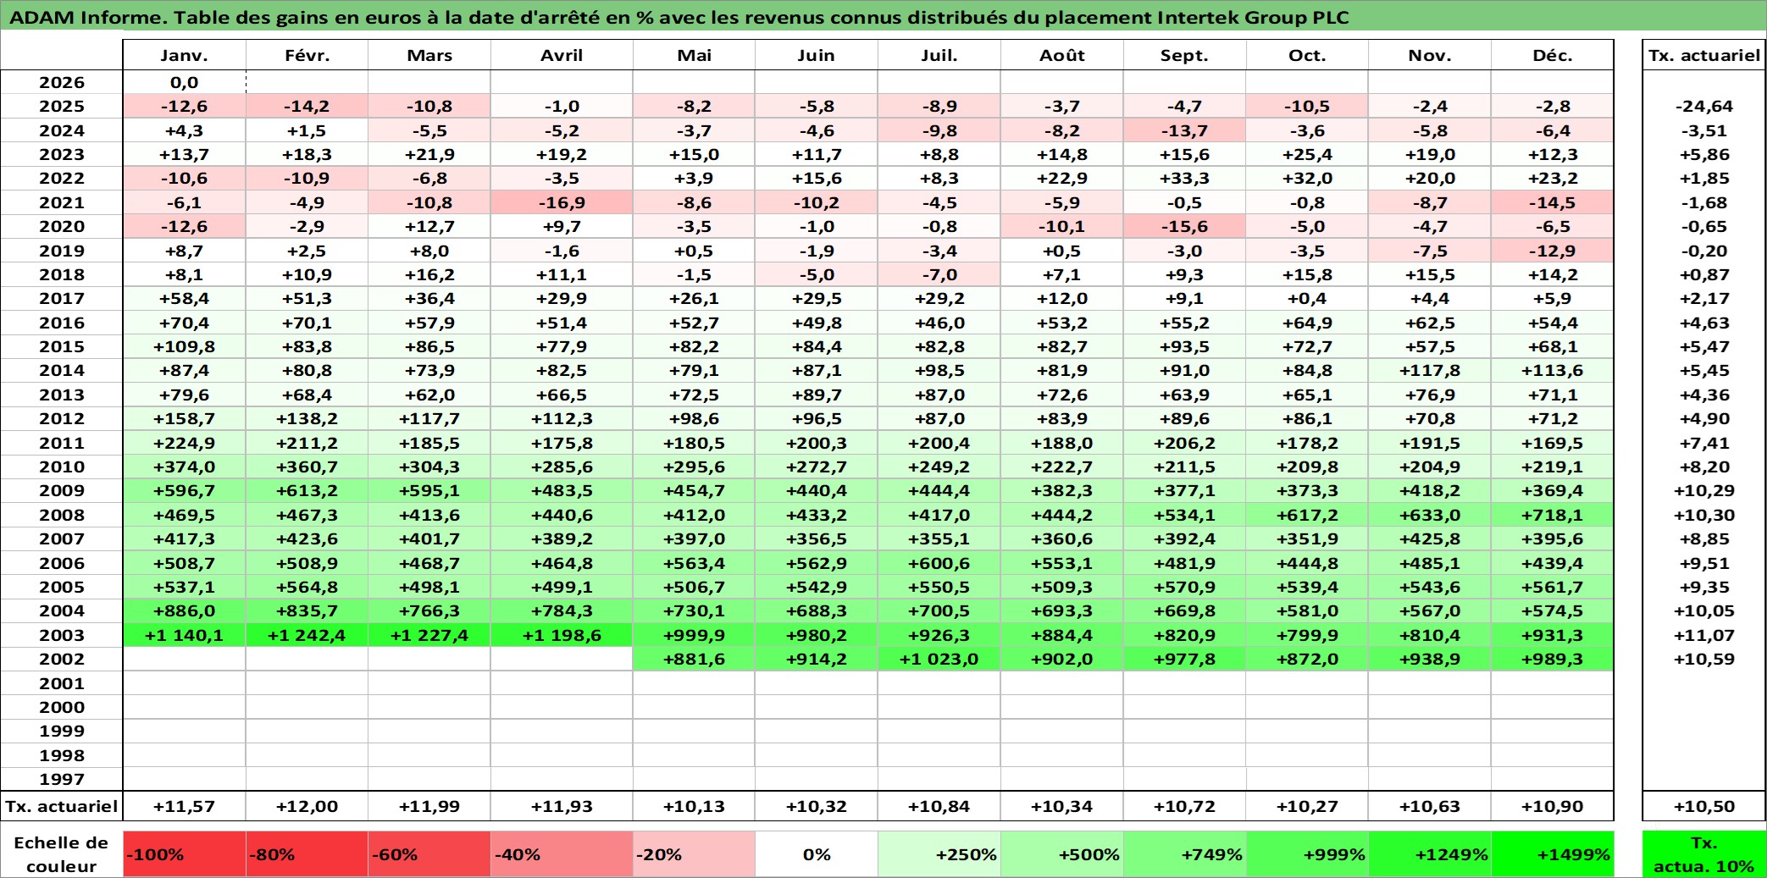The height and width of the screenshot is (878, 1767).
Task: Select the cell showing 0,0 for 2026
Action: pyautogui.click(x=184, y=82)
